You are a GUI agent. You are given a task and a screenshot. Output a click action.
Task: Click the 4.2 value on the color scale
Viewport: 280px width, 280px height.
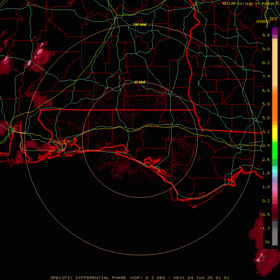pyautogui.click(x=266, y=132)
